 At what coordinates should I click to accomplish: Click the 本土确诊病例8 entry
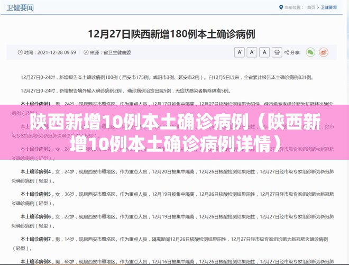pyautogui.click(x=177, y=261)
